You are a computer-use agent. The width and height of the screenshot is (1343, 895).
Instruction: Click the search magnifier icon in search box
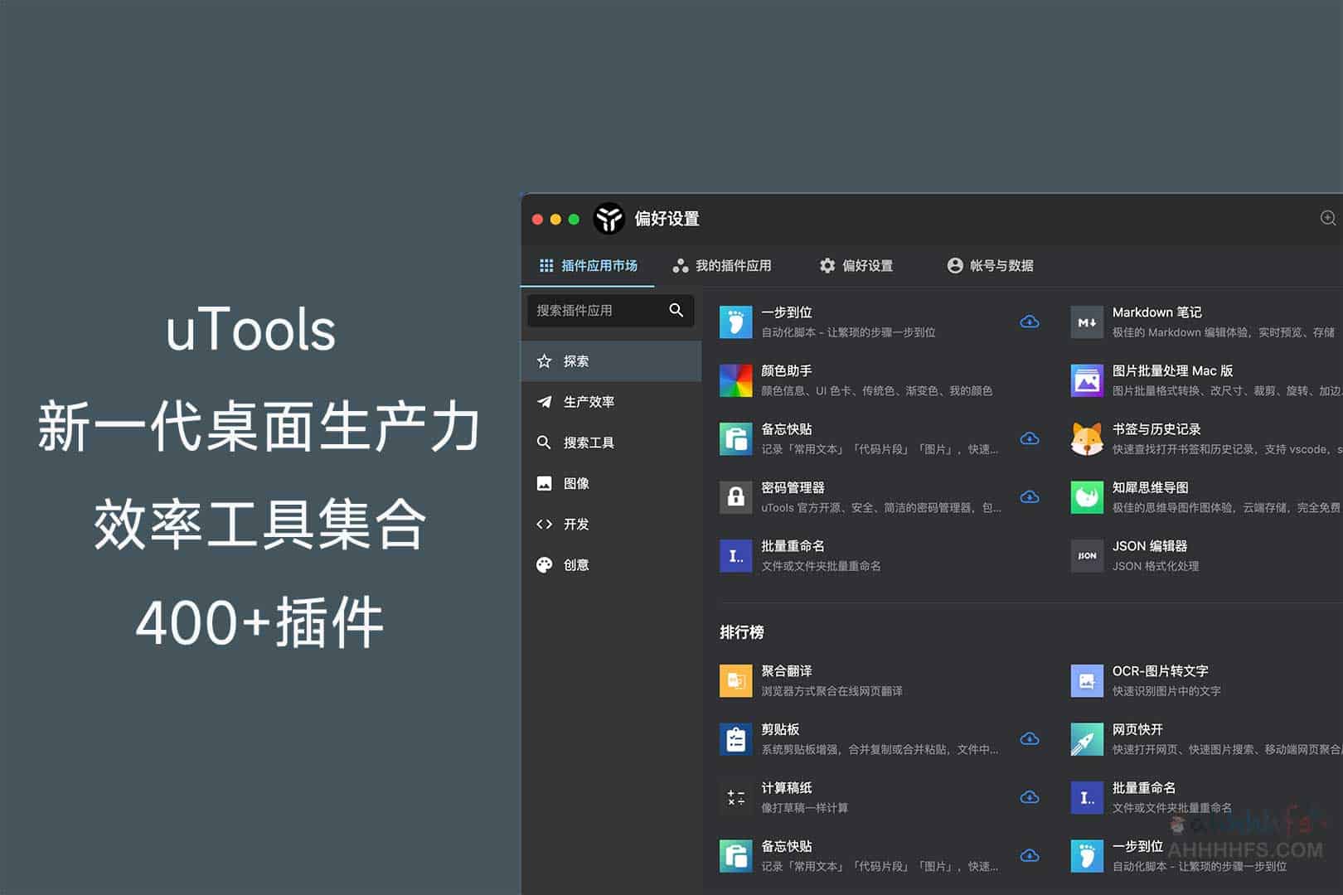pyautogui.click(x=676, y=310)
